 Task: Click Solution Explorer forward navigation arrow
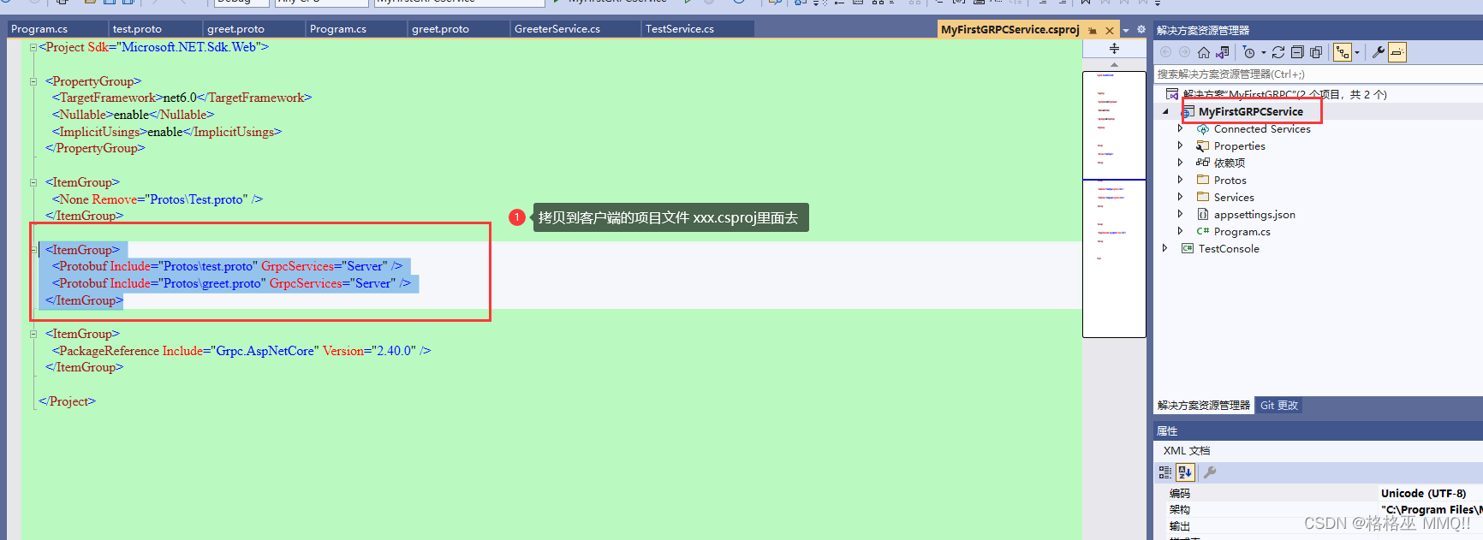1184,52
